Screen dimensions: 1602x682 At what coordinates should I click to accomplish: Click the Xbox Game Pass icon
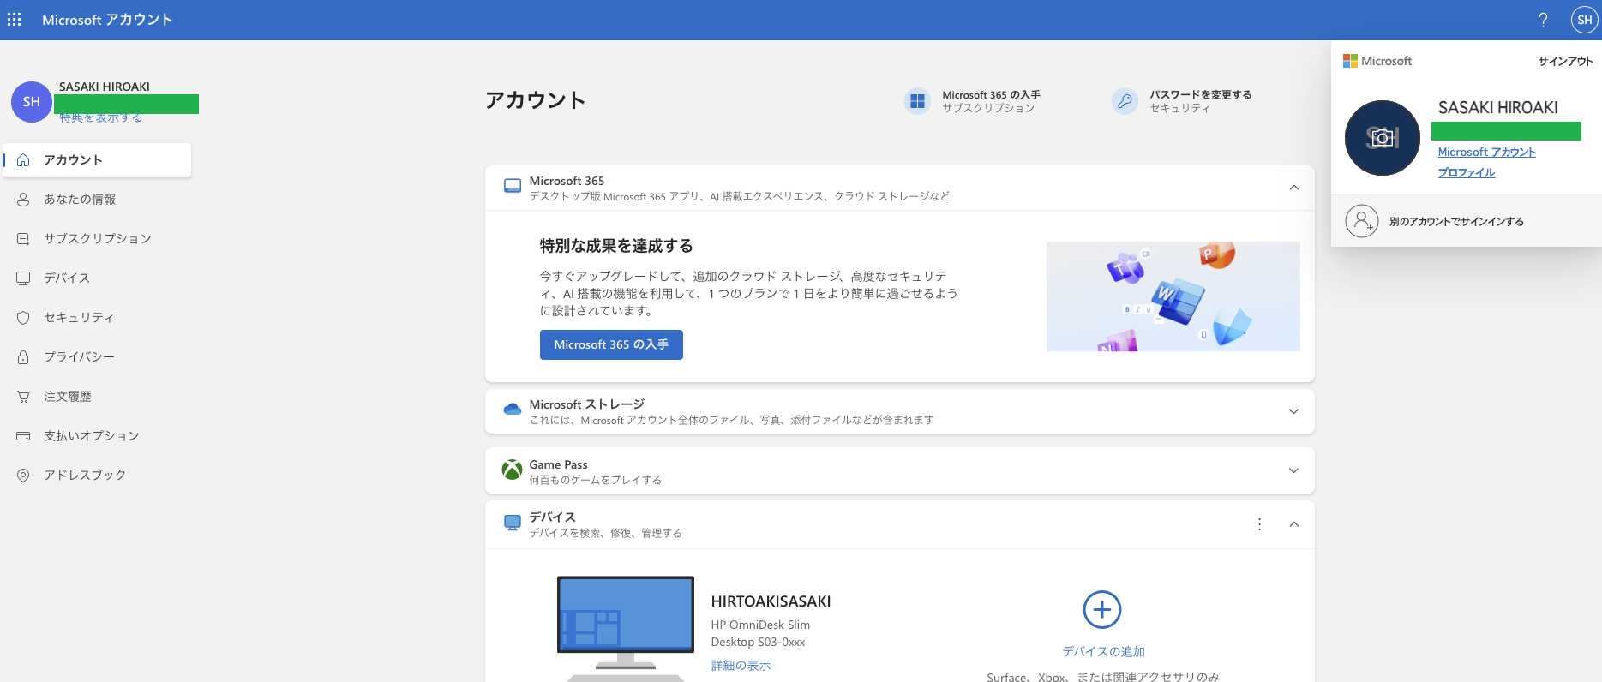(x=513, y=470)
